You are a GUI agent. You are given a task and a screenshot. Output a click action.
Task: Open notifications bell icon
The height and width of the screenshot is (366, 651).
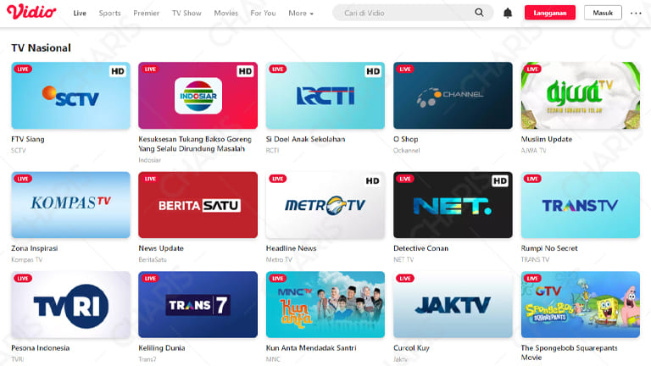pos(508,14)
